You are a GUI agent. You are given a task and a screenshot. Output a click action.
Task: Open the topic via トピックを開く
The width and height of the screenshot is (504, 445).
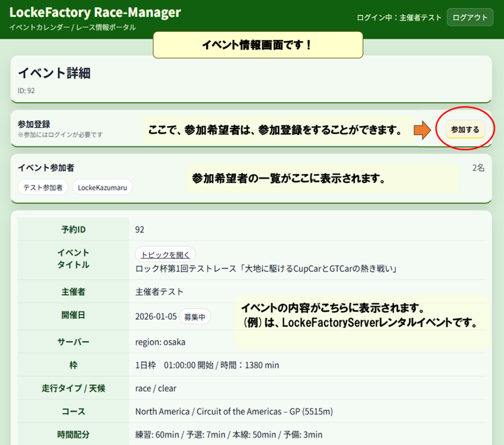pyautogui.click(x=165, y=254)
